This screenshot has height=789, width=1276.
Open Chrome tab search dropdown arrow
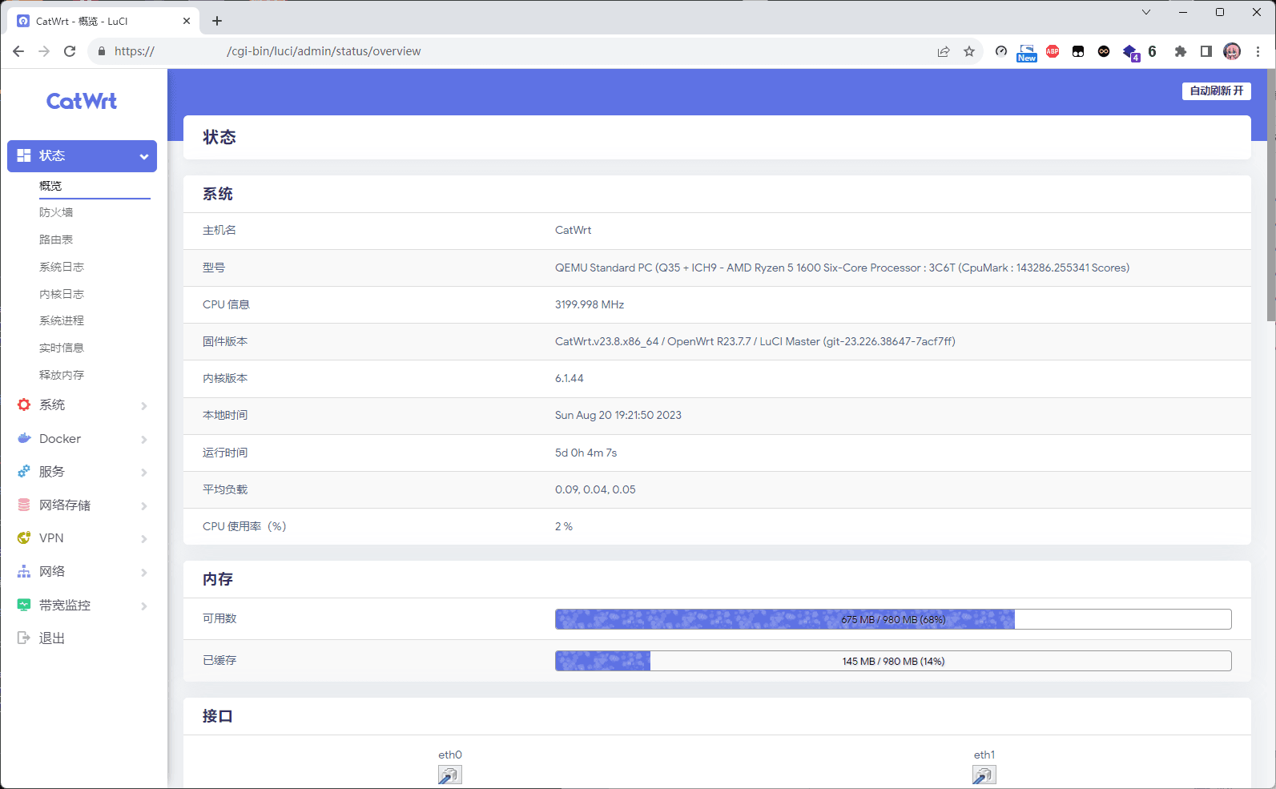(1146, 12)
